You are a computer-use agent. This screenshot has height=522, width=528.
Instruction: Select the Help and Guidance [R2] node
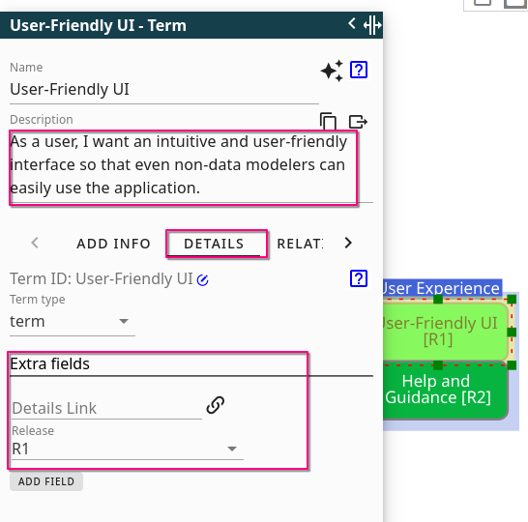click(x=445, y=390)
